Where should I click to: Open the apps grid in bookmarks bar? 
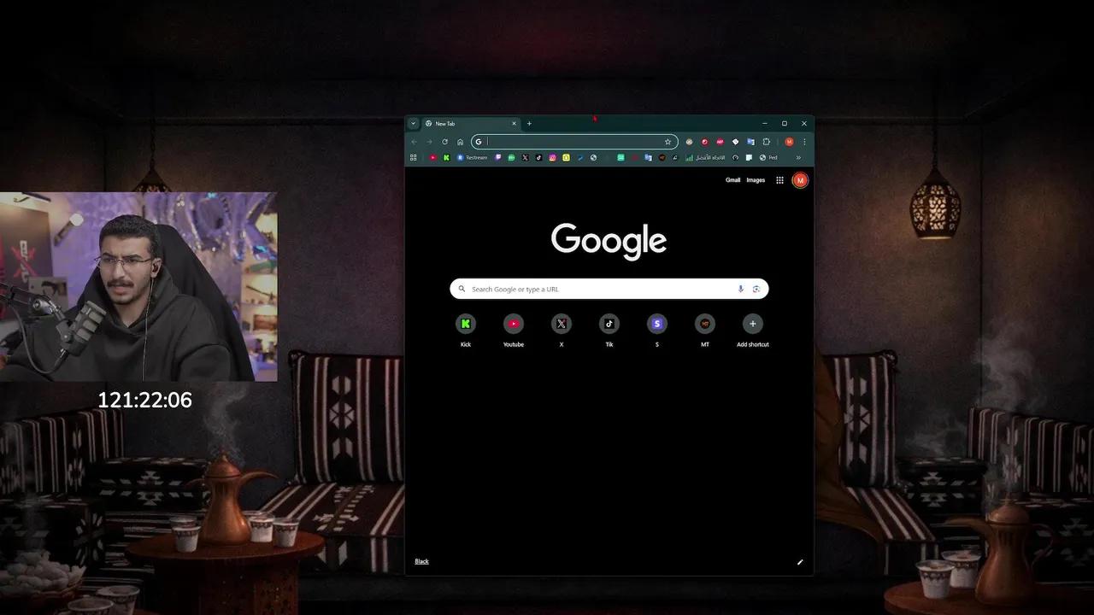tap(414, 157)
